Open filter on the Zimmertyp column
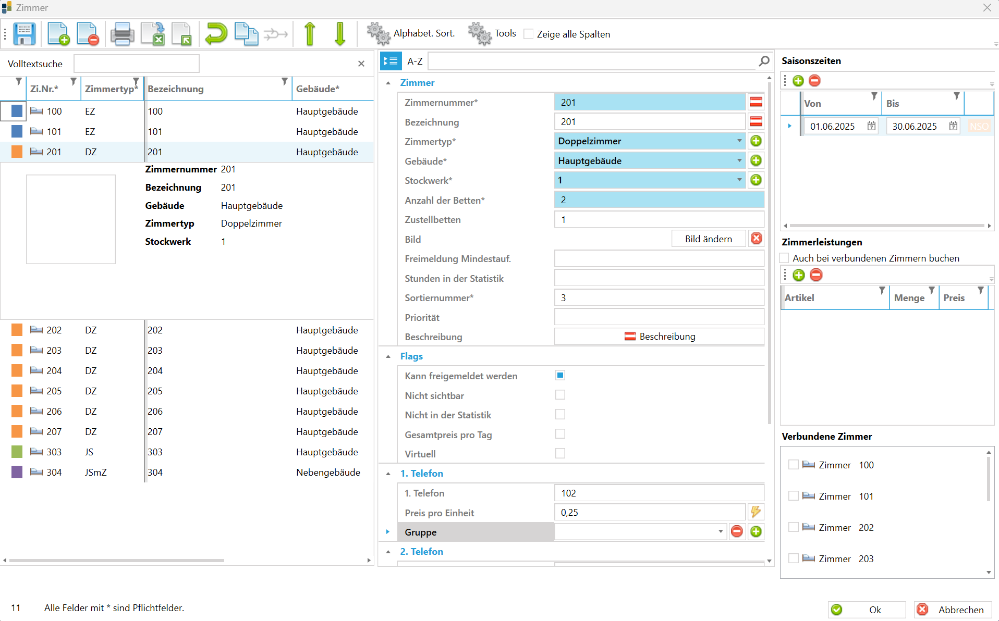Image resolution: width=999 pixels, height=621 pixels. [136, 82]
